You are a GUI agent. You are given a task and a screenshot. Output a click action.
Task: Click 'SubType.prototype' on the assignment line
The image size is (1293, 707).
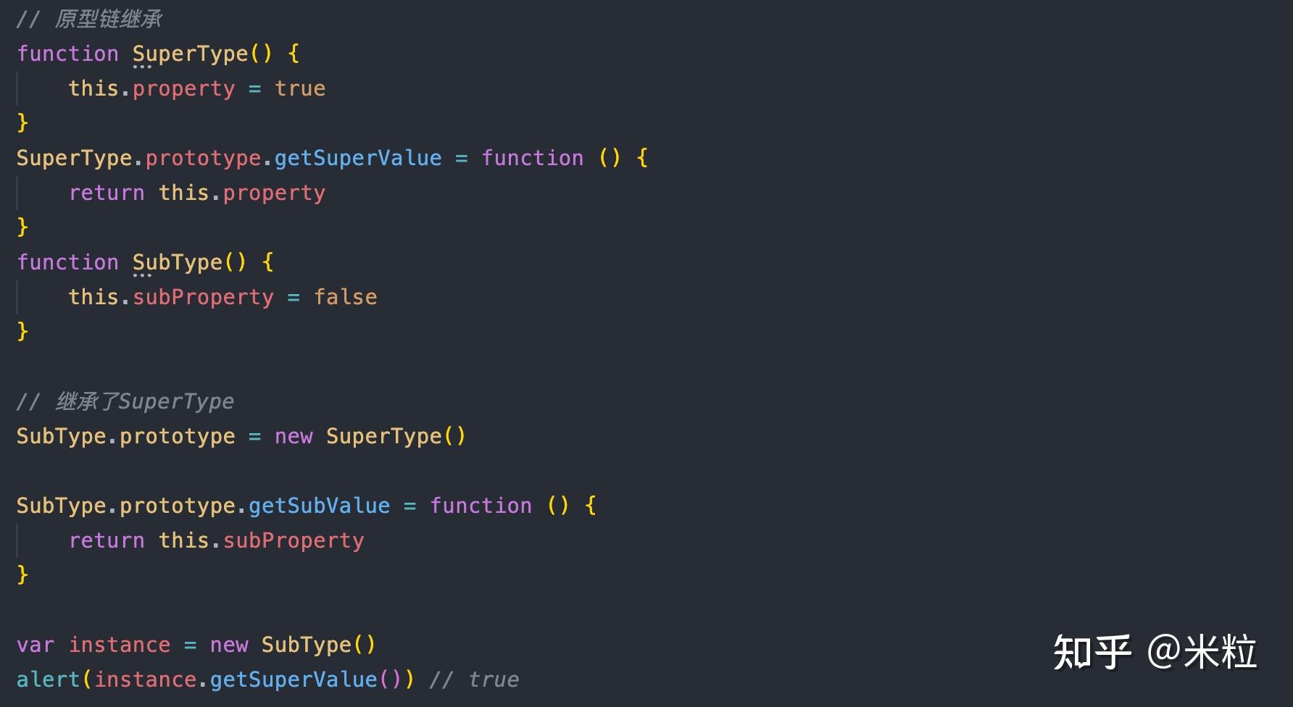point(125,437)
